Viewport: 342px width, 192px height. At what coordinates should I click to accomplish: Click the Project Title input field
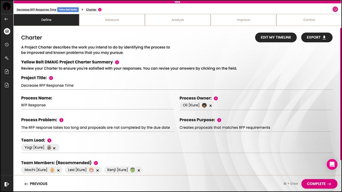click(176, 85)
